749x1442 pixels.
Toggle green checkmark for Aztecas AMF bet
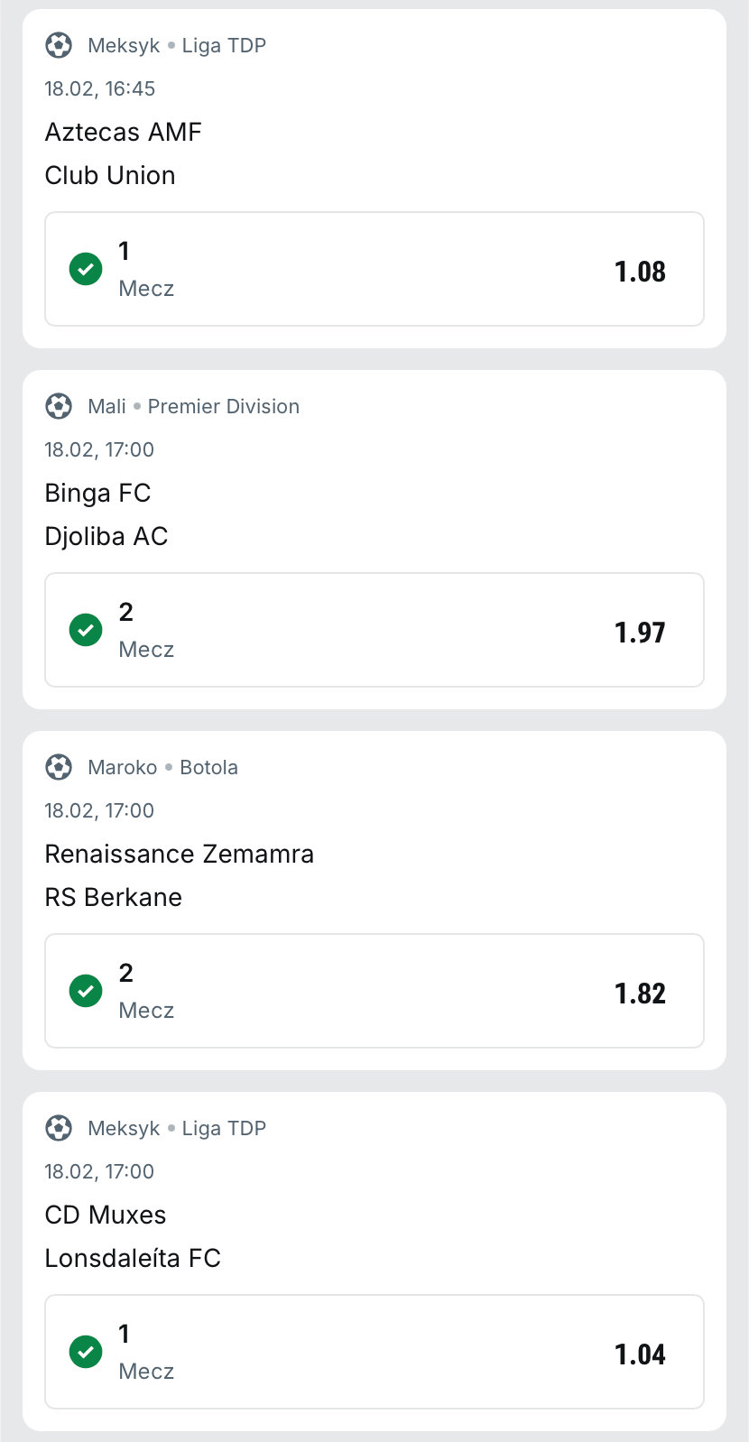86,269
